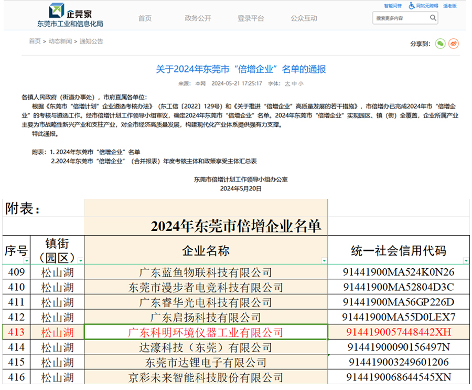Click the 智能问答 link
The image size is (472, 390).
tap(393, 6)
